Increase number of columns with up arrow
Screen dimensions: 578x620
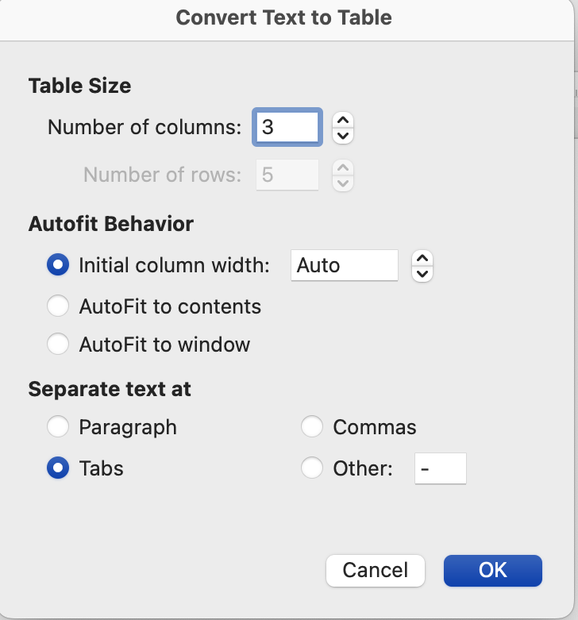coord(343,120)
